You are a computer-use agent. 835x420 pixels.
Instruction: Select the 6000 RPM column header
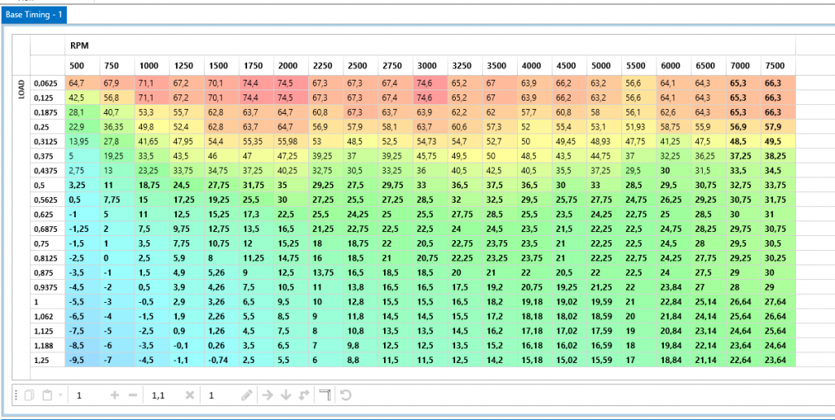(x=673, y=66)
